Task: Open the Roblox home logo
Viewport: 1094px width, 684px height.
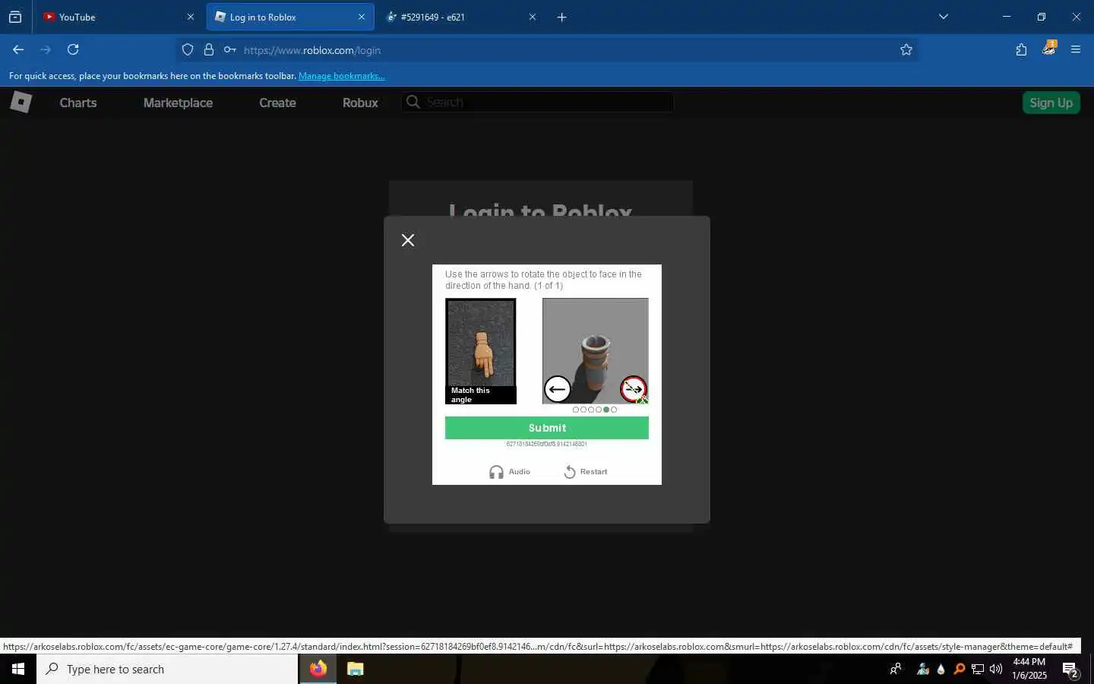Action: [21, 102]
